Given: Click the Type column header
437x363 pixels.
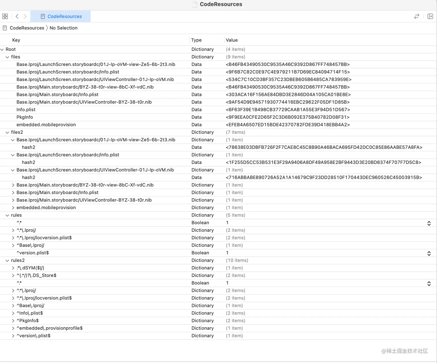Looking at the screenshot, I should click(196, 40).
